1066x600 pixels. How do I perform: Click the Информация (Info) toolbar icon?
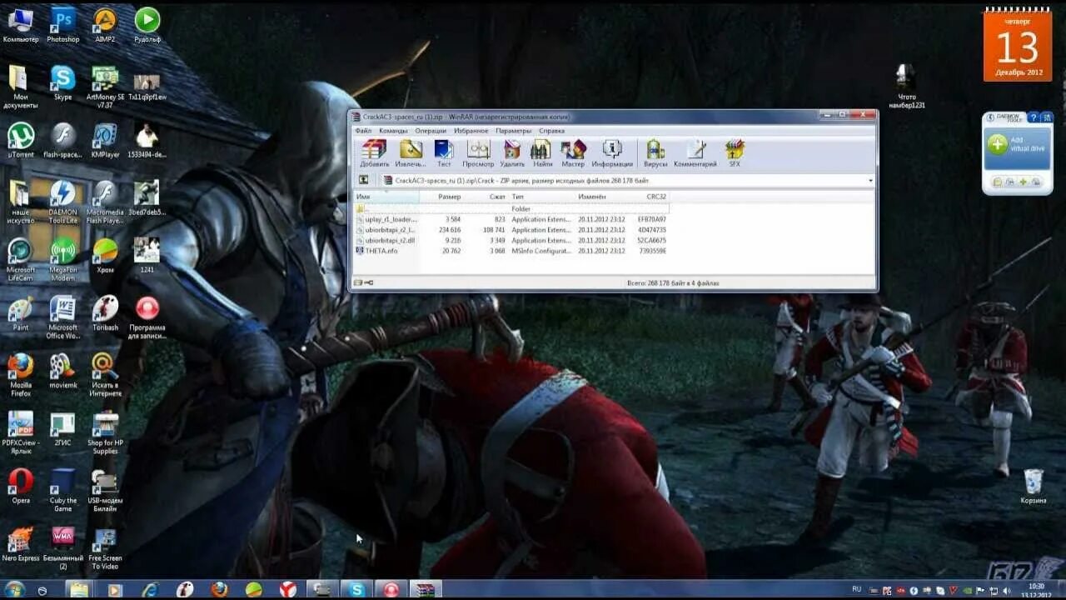pyautogui.click(x=612, y=153)
